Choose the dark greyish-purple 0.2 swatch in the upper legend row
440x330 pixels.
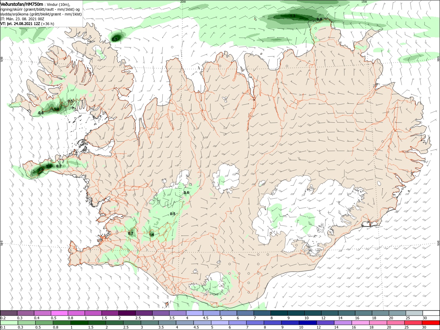[9, 313]
